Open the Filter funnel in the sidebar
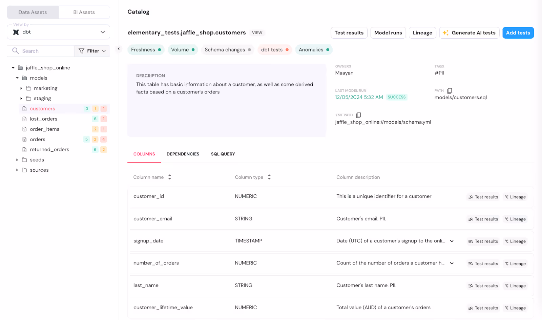The image size is (542, 320). [81, 51]
